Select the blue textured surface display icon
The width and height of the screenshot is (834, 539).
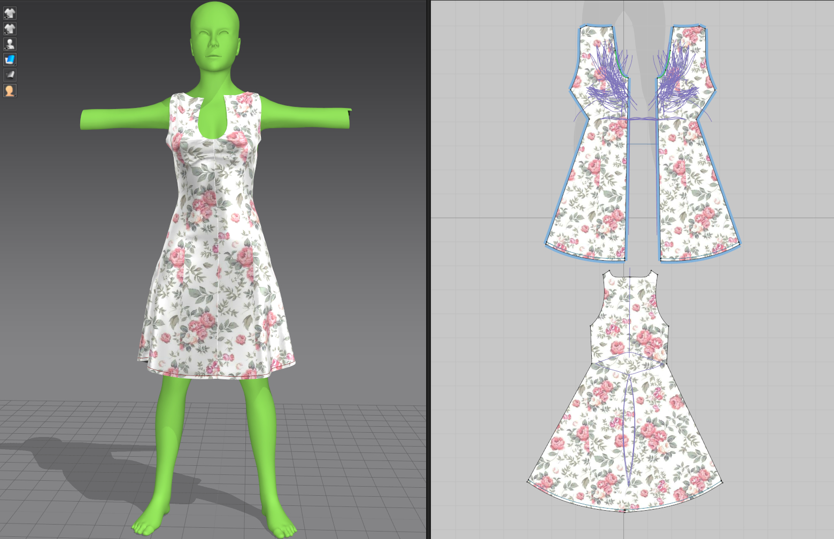(x=10, y=59)
